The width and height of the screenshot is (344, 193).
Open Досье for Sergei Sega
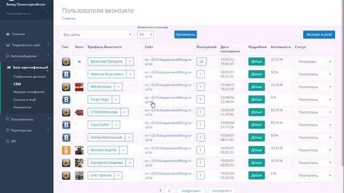[256, 100]
